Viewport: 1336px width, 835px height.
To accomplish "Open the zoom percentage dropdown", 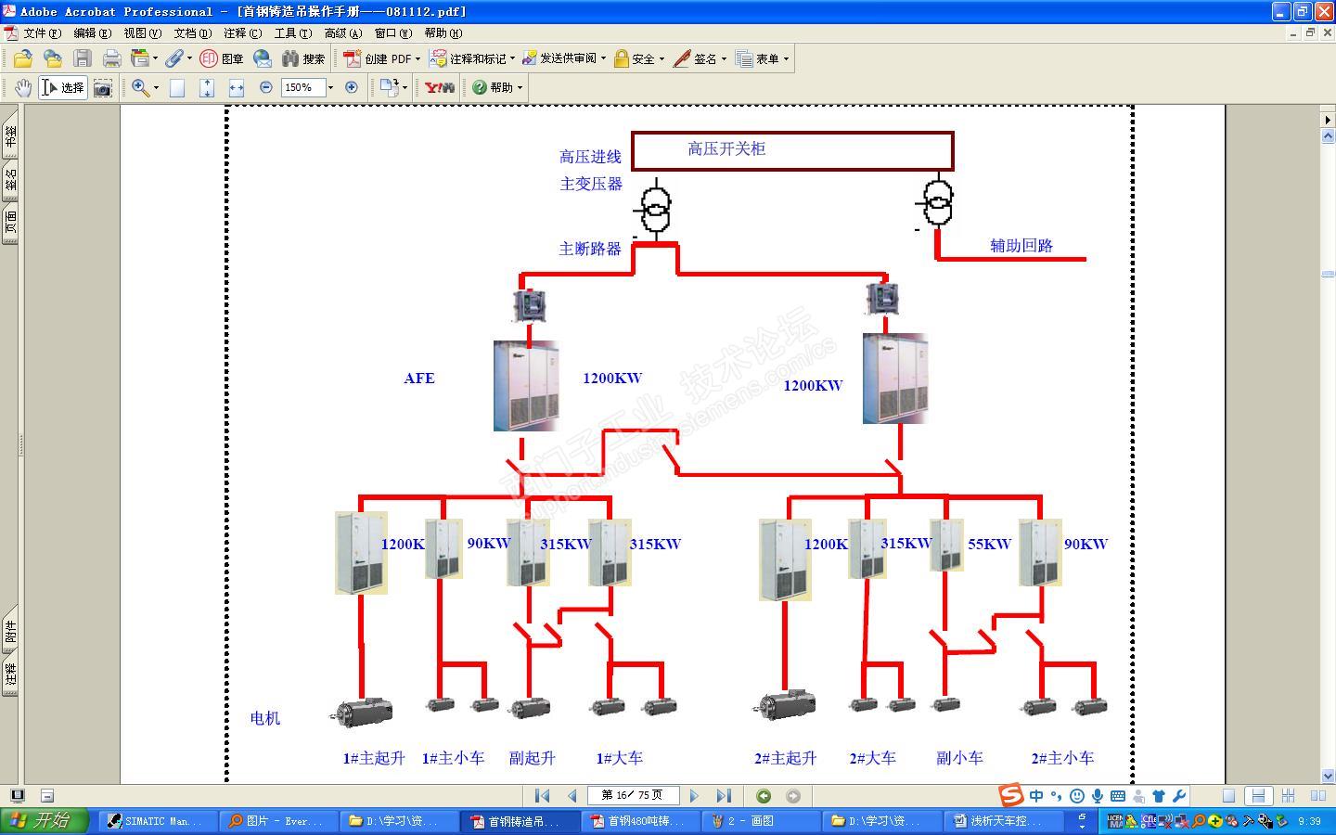I will coord(330,87).
